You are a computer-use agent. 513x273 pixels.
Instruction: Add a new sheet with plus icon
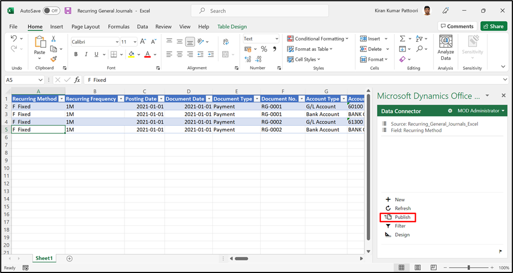tap(70, 258)
